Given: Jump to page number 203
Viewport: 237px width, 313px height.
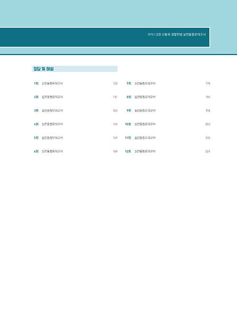Looking at the screenshot, I should click(208, 124).
